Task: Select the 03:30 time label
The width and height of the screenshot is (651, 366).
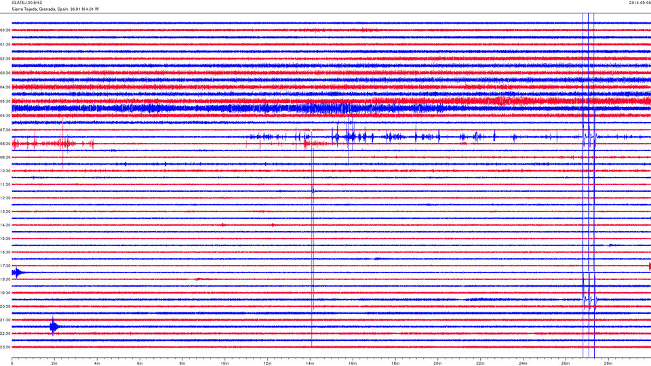Action: coord(5,73)
